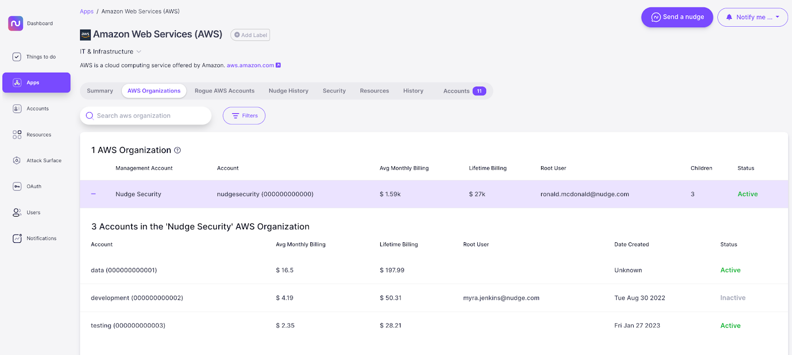Click the Add Label button
The image size is (792, 355).
point(250,35)
